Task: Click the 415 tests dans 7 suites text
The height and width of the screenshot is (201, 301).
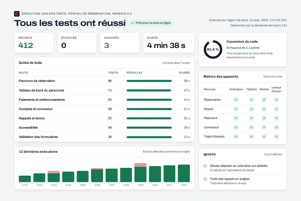Action: click(176, 63)
